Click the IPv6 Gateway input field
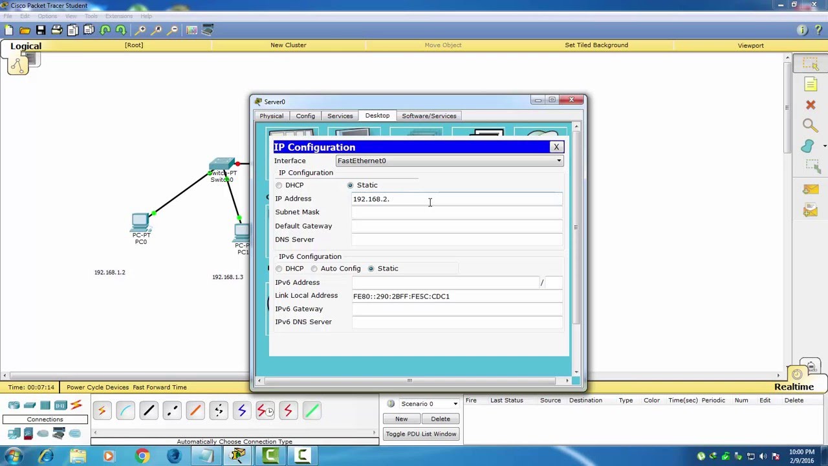This screenshot has width=828, height=466. click(x=457, y=309)
